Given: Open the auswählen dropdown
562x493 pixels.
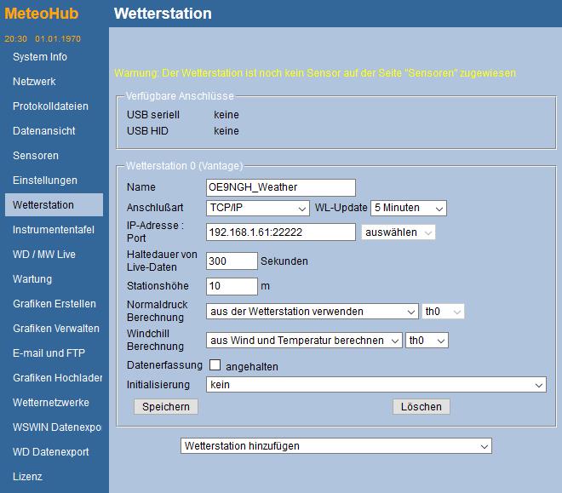Looking at the screenshot, I should [399, 232].
